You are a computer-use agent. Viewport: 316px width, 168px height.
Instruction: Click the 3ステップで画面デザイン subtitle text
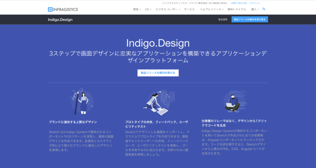click(x=158, y=57)
